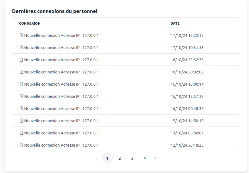Click the previous page chevron
The width and height of the screenshot is (249, 173).
click(97, 158)
